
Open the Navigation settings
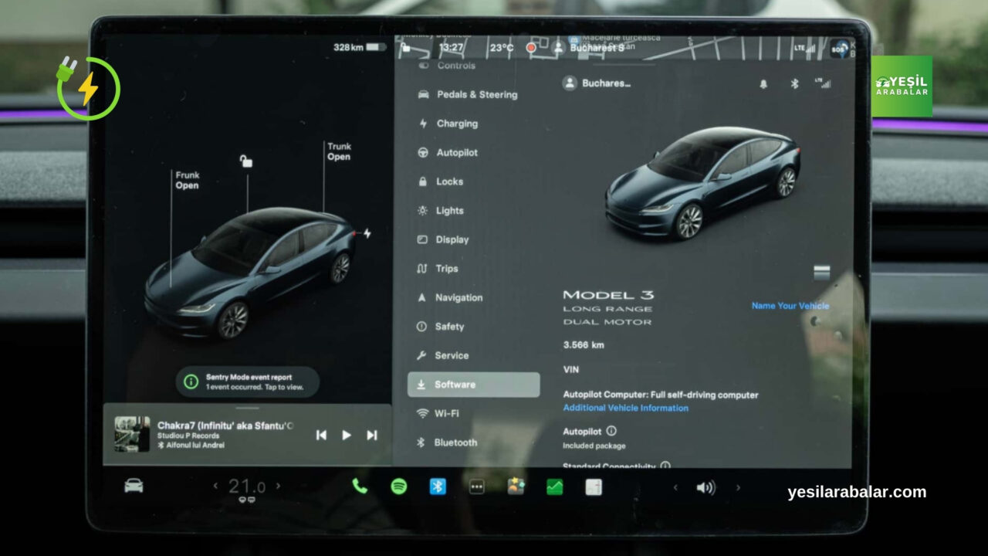(x=449, y=297)
